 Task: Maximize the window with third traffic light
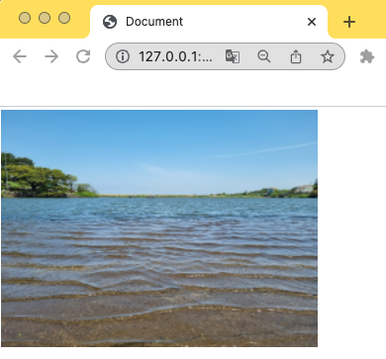tap(64, 18)
